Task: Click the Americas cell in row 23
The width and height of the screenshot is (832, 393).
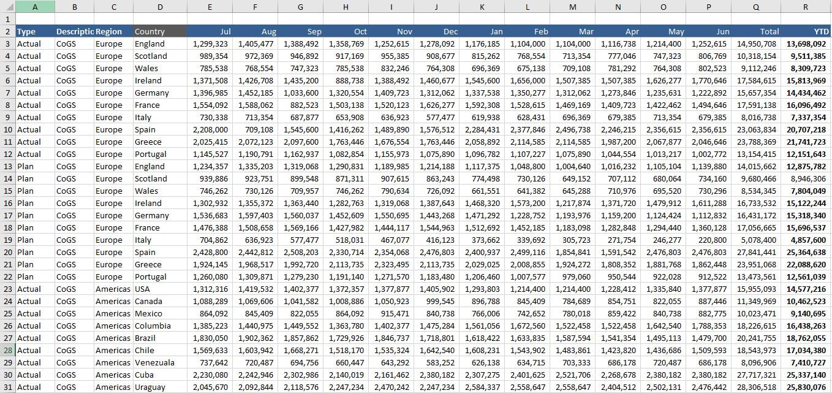Action: pyautogui.click(x=113, y=289)
